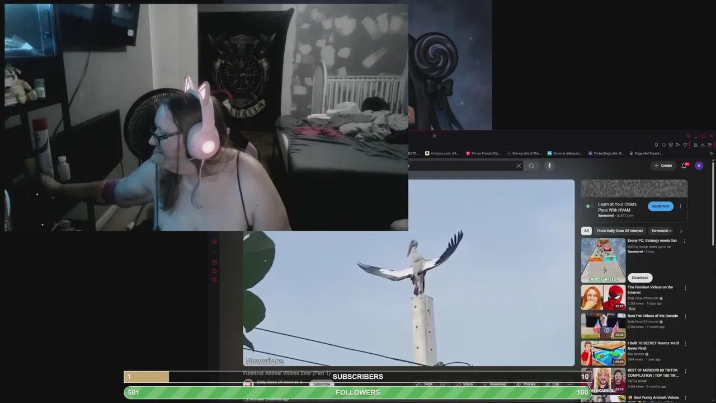Click Apply now on the HVAM ad

coord(661,206)
